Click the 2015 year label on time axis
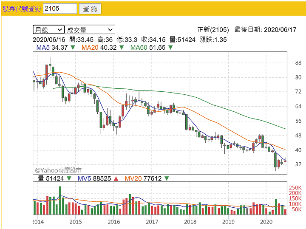The image size is (306, 229). coord(76,222)
